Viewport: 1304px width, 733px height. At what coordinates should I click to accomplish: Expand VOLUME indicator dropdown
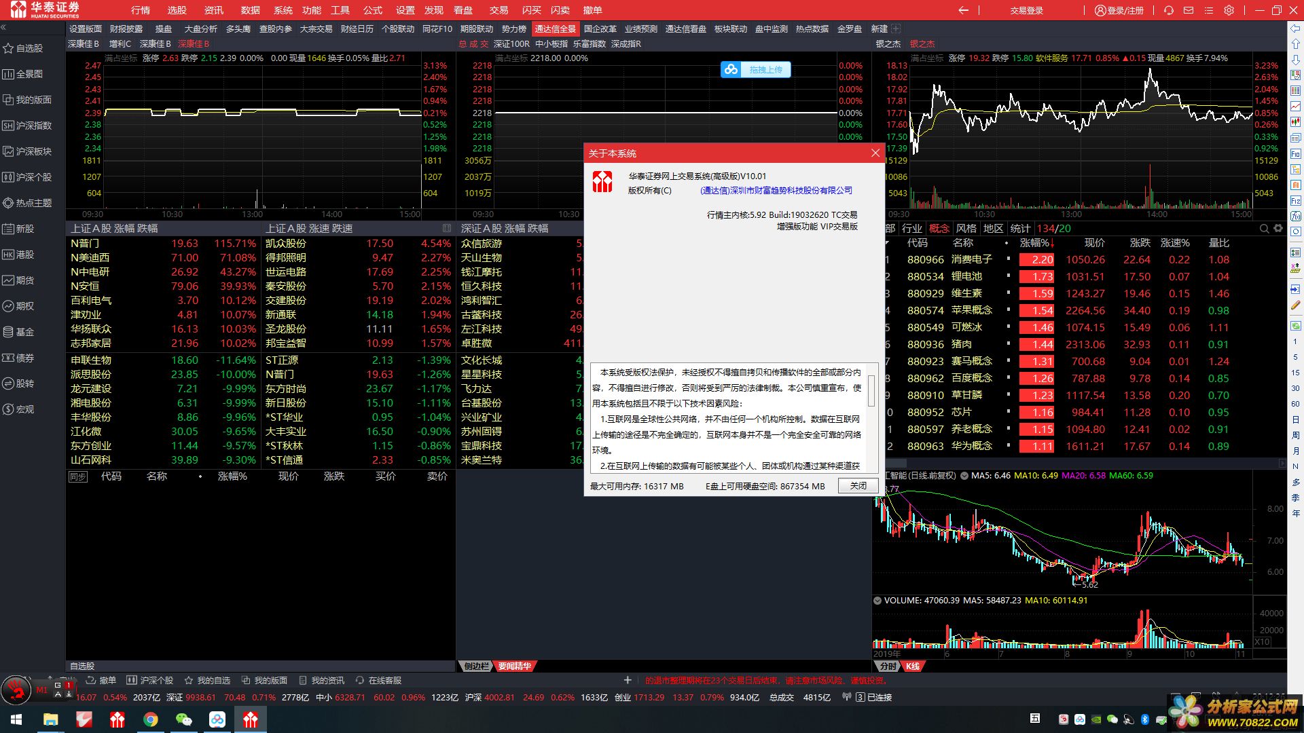[877, 601]
